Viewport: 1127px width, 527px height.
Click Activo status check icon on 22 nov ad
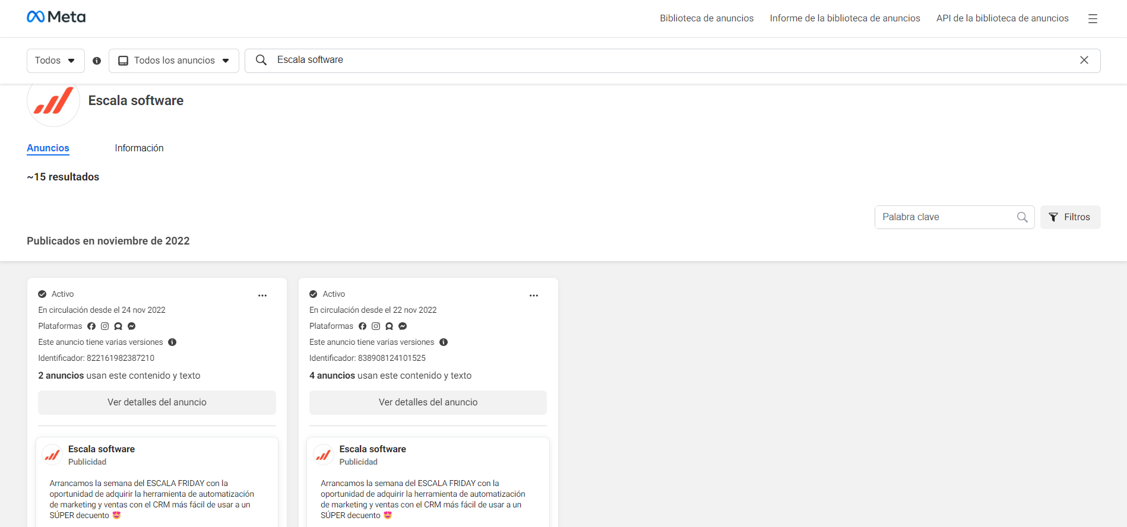[x=314, y=294]
